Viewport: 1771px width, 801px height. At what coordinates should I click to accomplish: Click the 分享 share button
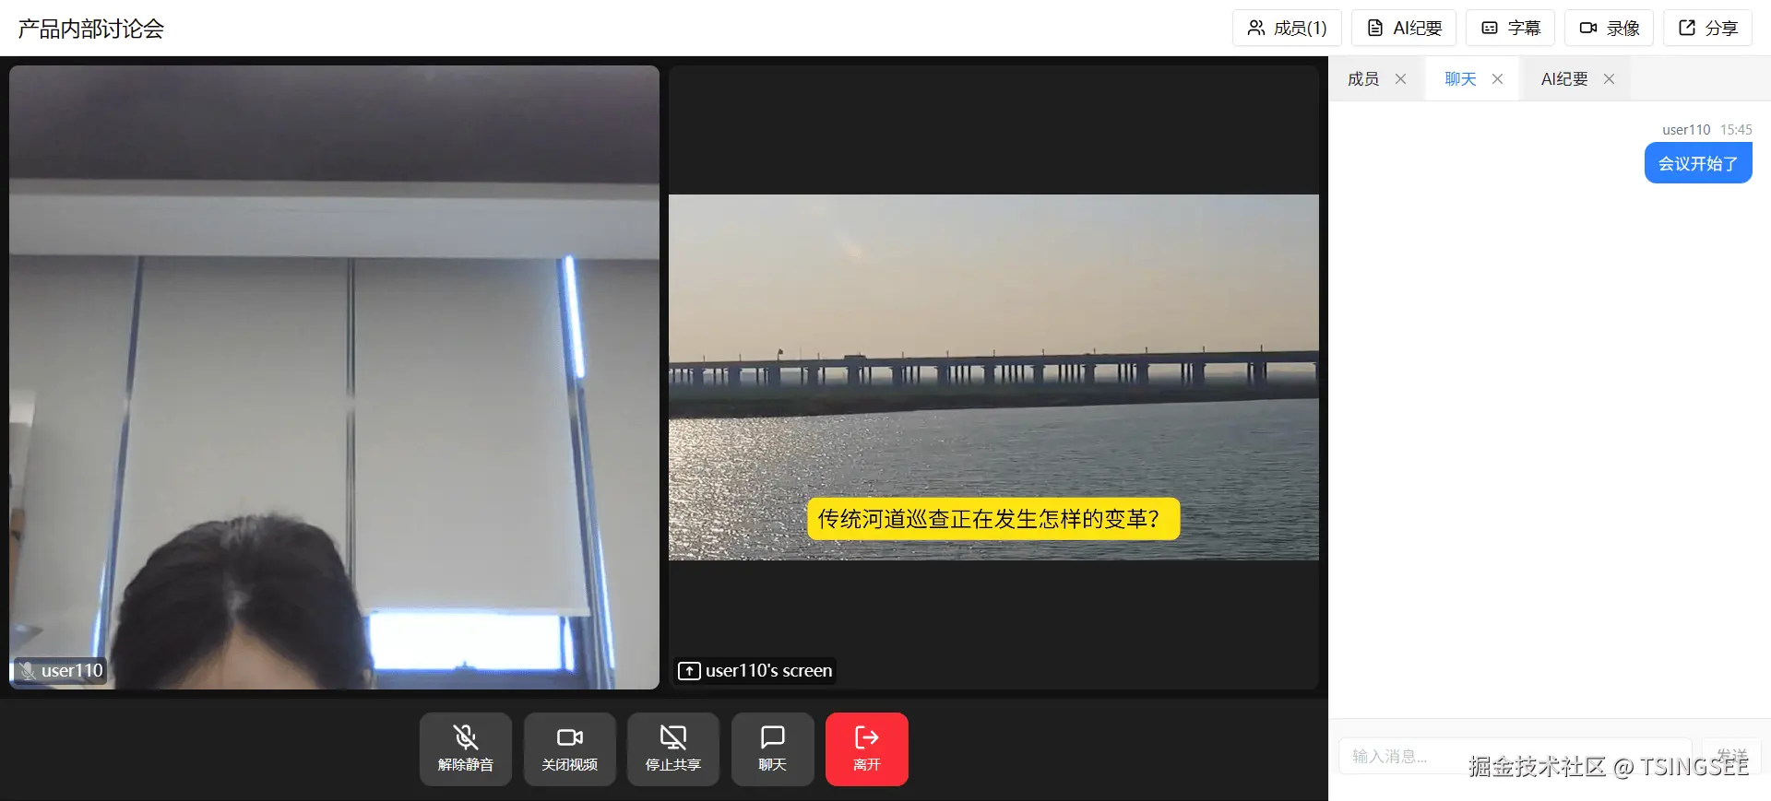pos(1707,28)
